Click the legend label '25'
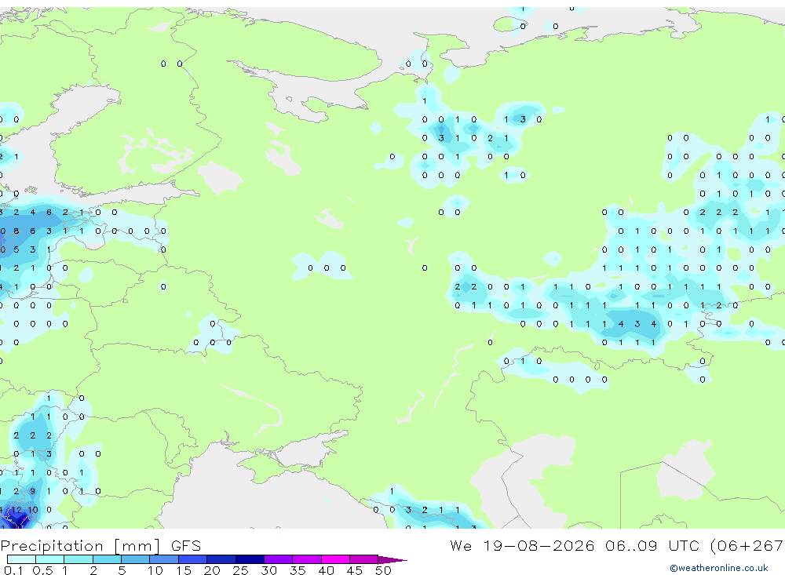 click(x=241, y=570)
